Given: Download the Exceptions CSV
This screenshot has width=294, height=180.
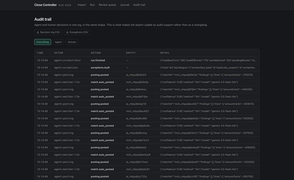Looking at the screenshot, I should (77, 32).
